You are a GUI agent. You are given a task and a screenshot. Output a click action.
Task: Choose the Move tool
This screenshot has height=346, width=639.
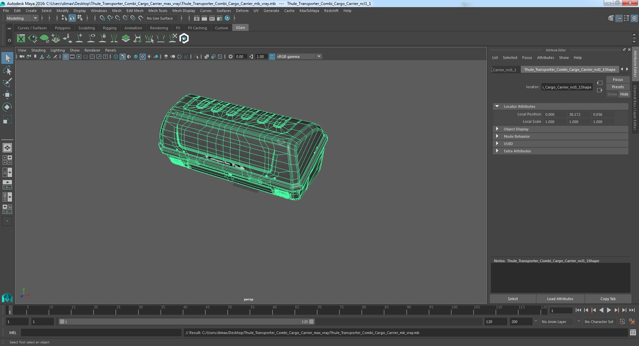7,95
